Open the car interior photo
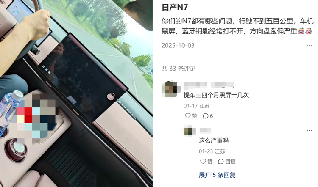The image size is (318, 187). tap(76, 93)
